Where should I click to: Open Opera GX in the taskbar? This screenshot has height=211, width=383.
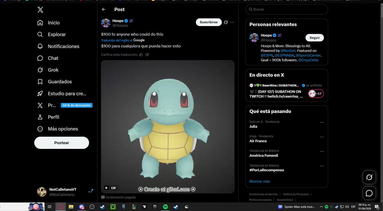(60, 207)
